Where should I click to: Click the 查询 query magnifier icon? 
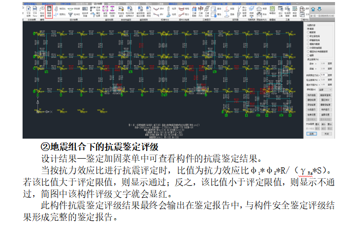coord(216,9)
